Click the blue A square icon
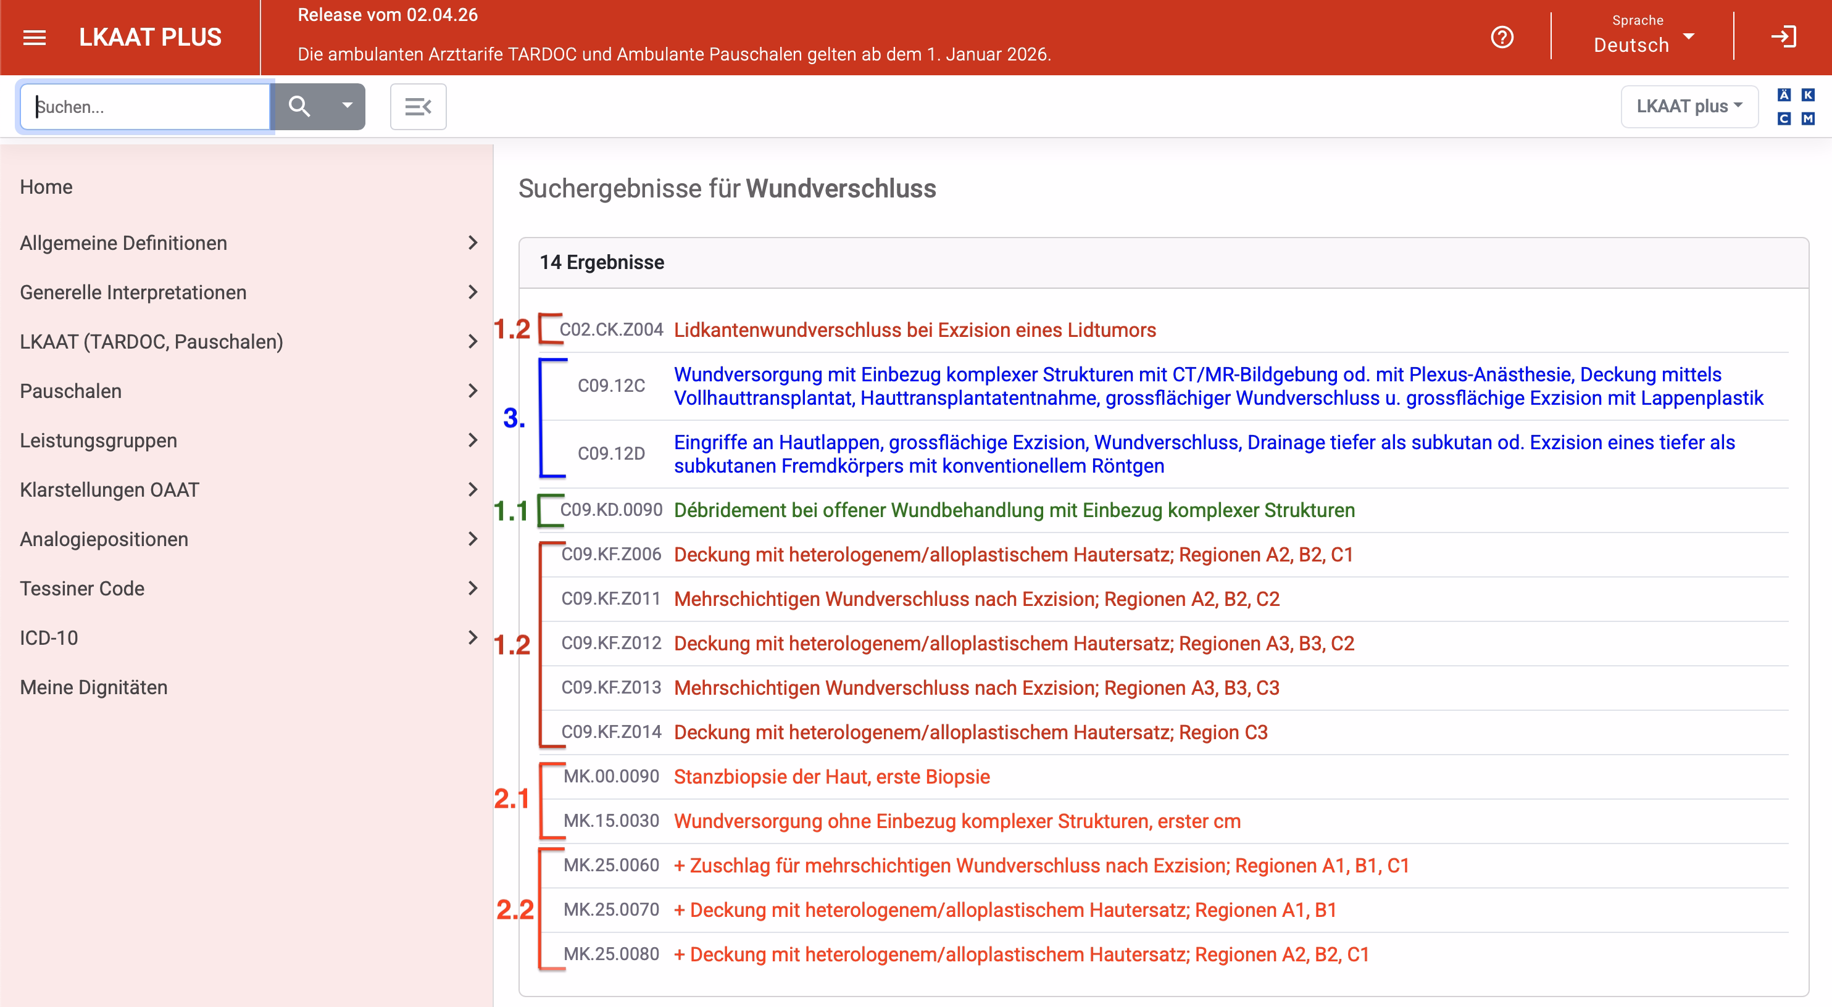 point(1784,95)
